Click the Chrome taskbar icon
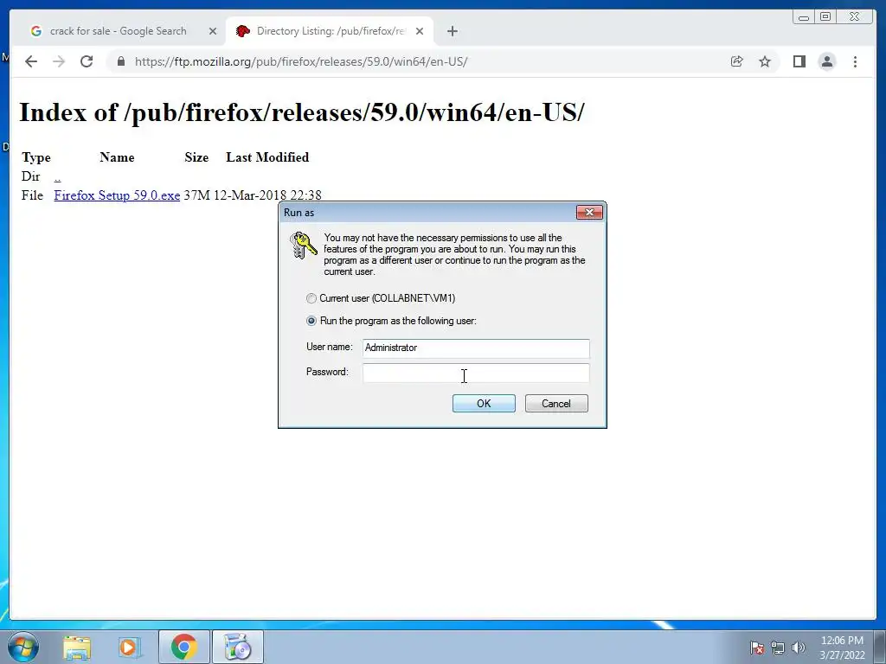Image resolution: width=886 pixels, height=664 pixels. [183, 647]
